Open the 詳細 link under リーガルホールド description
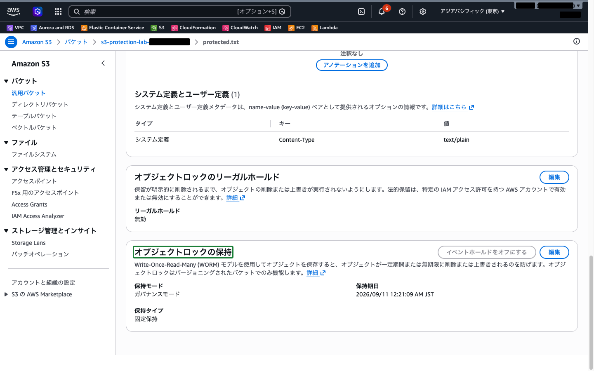The width and height of the screenshot is (594, 371). point(236,198)
